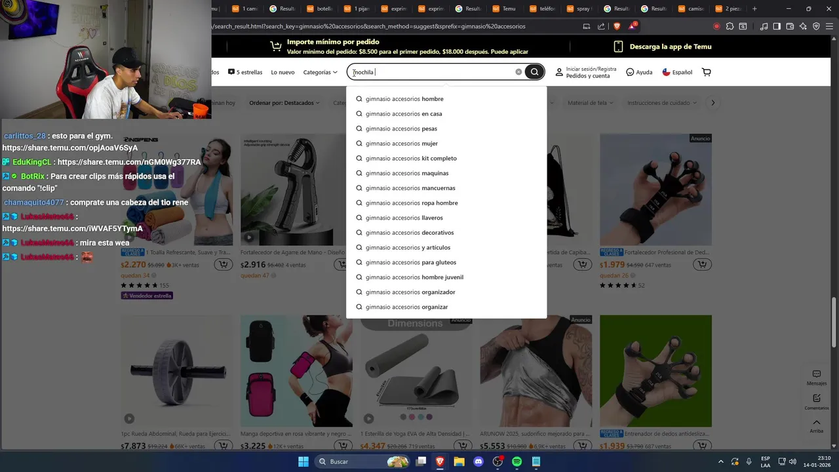Open Español language selector
This screenshot has width=839, height=472.
677,72
